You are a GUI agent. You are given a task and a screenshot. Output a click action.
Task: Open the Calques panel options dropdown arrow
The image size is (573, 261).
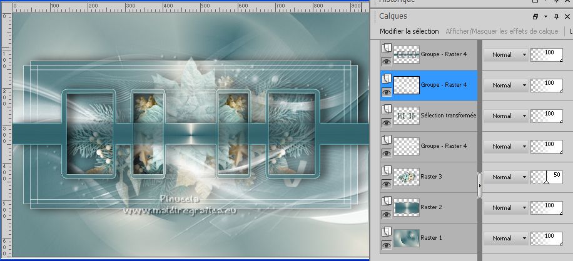545,16
